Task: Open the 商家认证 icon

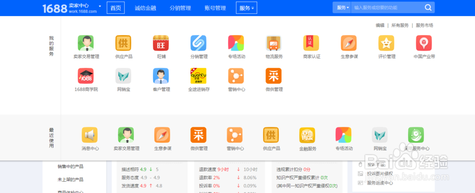Action: click(x=311, y=43)
